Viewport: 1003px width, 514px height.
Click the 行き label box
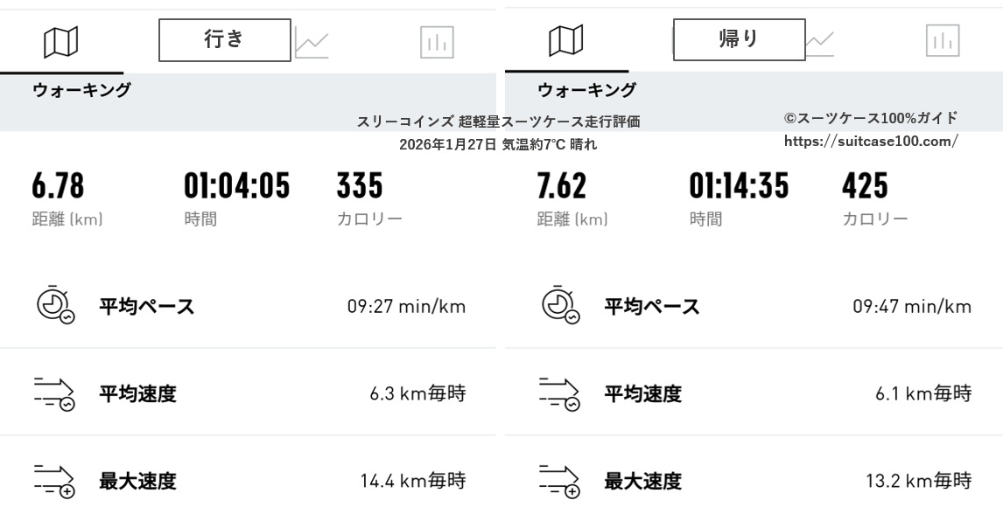click(x=224, y=40)
